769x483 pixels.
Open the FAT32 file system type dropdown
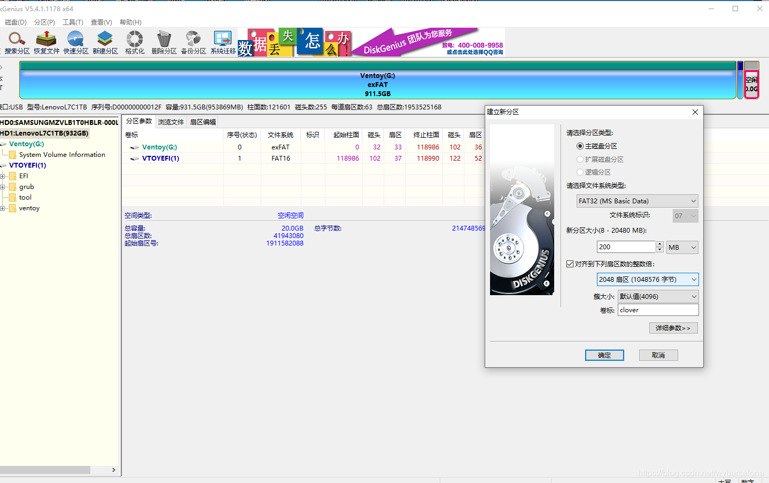(x=637, y=201)
